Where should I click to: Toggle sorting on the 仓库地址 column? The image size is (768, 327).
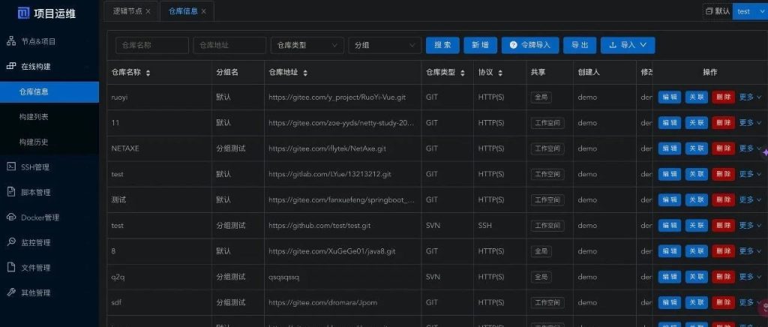[304, 73]
